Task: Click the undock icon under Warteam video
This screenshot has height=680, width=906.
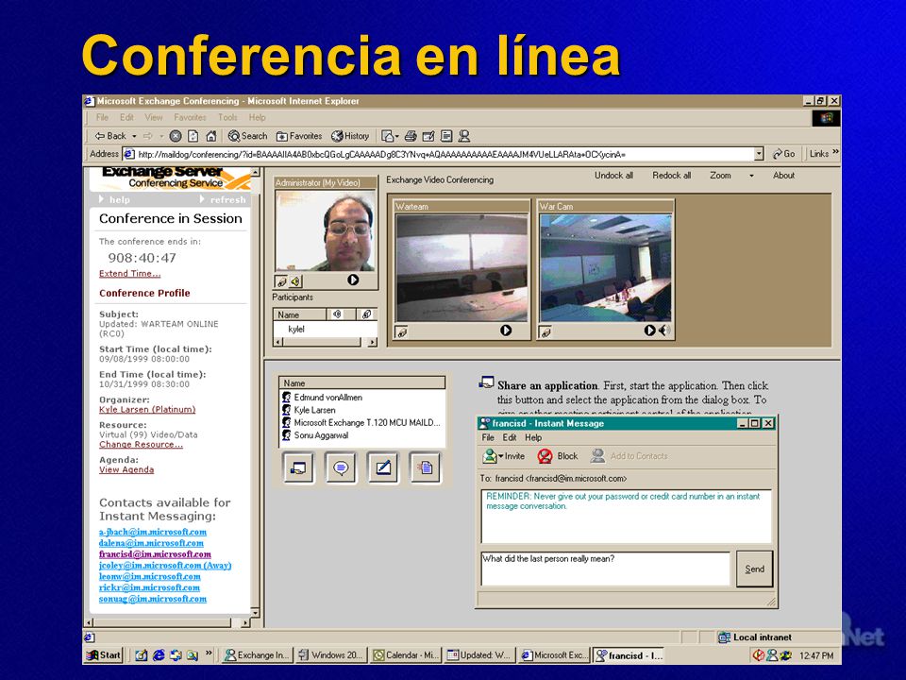Action: (402, 331)
